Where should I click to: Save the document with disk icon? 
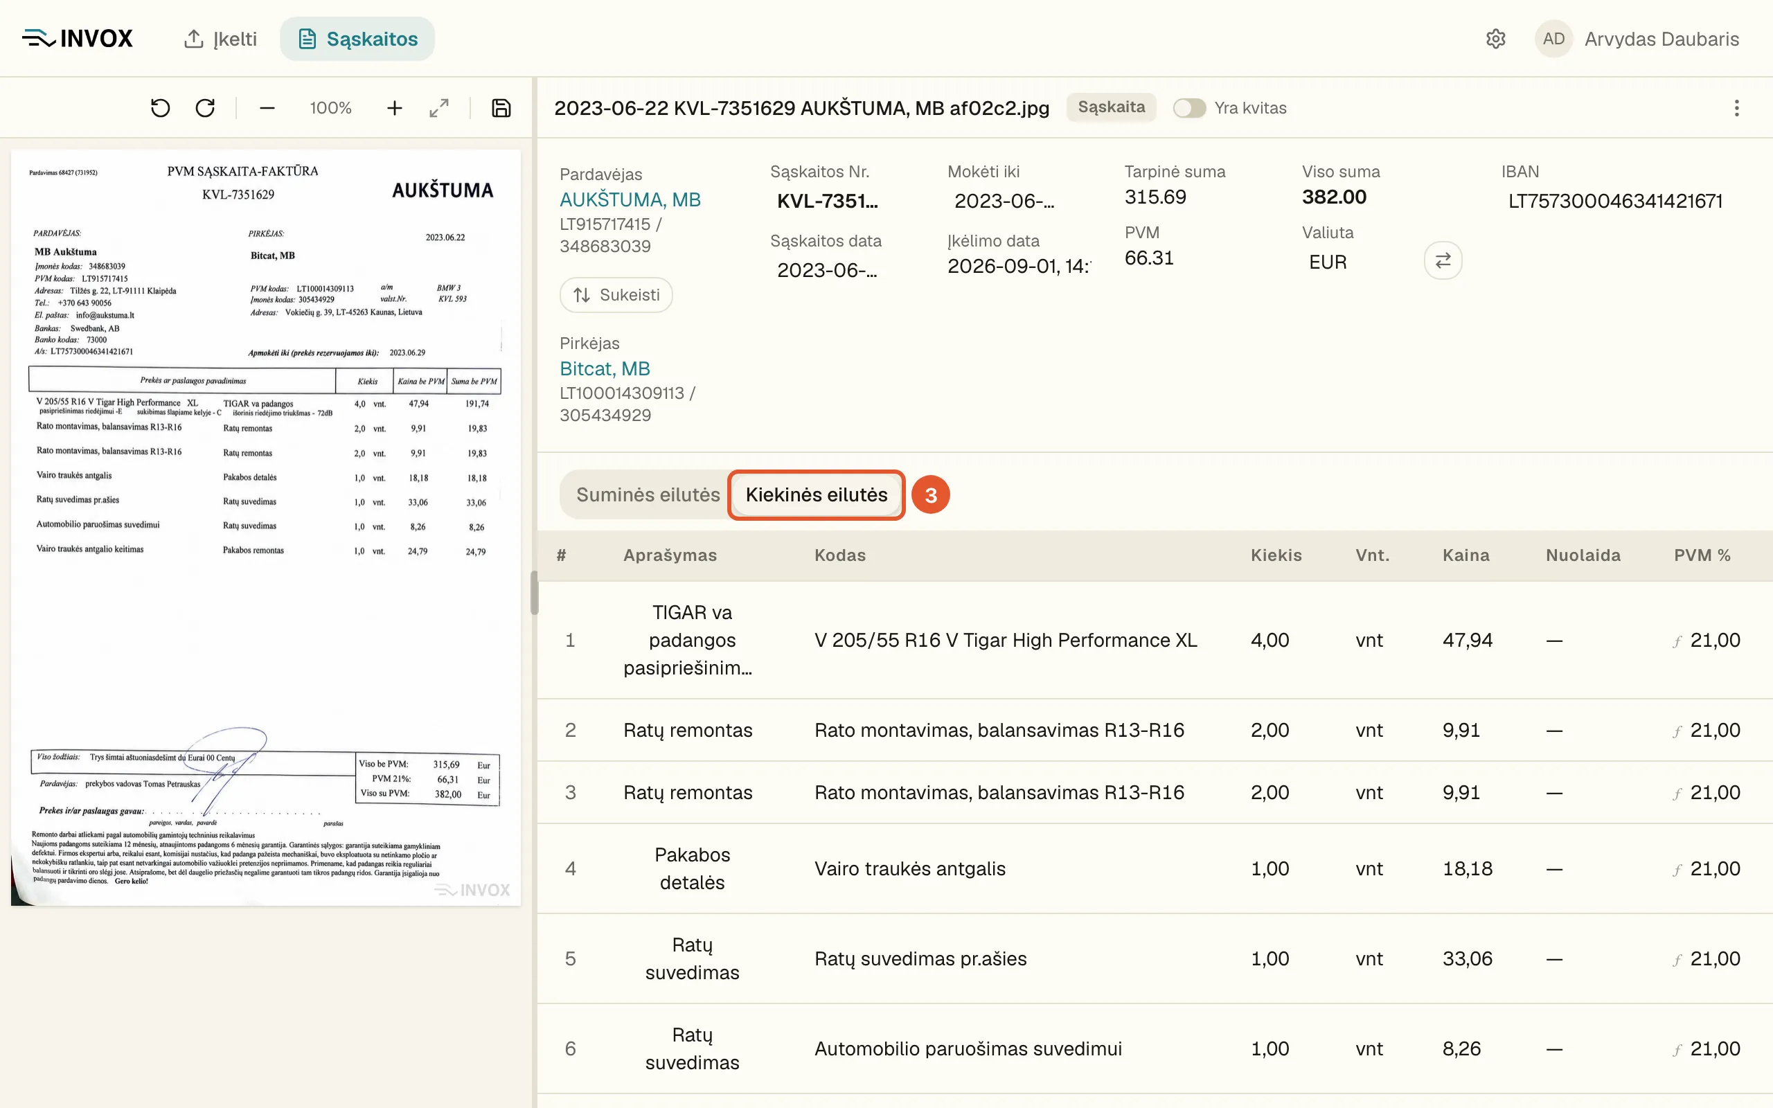(x=501, y=109)
